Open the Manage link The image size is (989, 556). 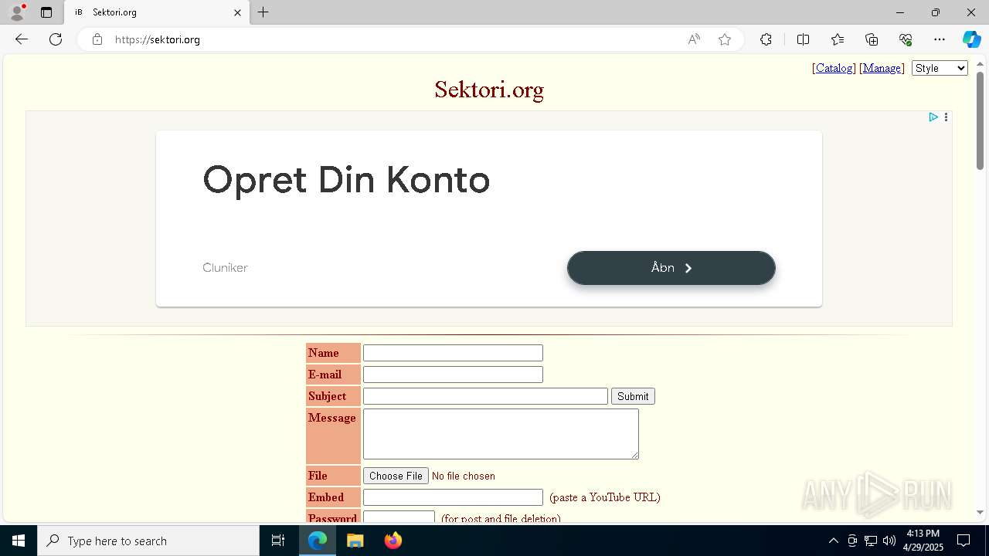point(882,68)
